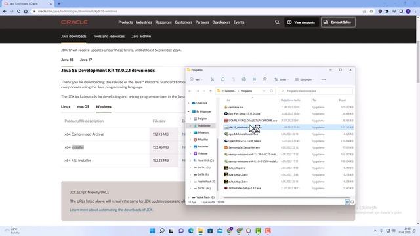This screenshot has height=236, width=420.
Task: Click Cut scissors icon in Explorer toolbar
Action: click(x=212, y=79)
